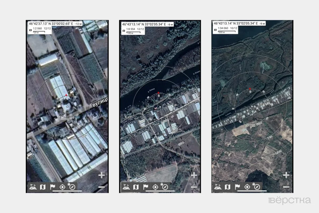Zoom in on the left map screenshot
319x213 pixels.
tap(101, 175)
